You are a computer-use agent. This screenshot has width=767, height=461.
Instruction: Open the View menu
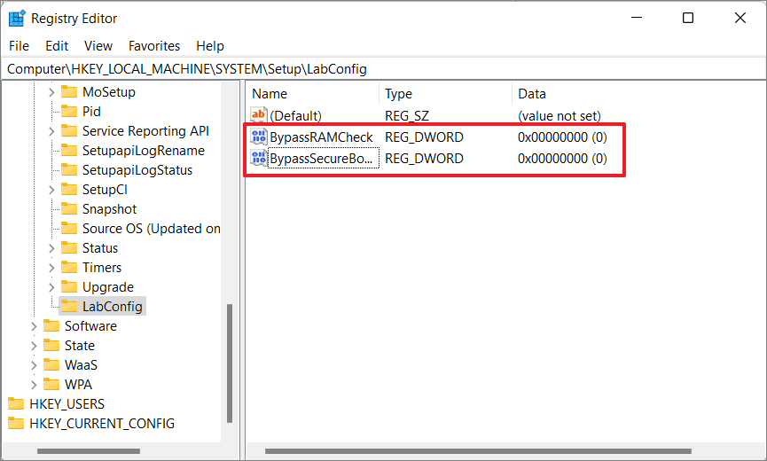pos(98,46)
